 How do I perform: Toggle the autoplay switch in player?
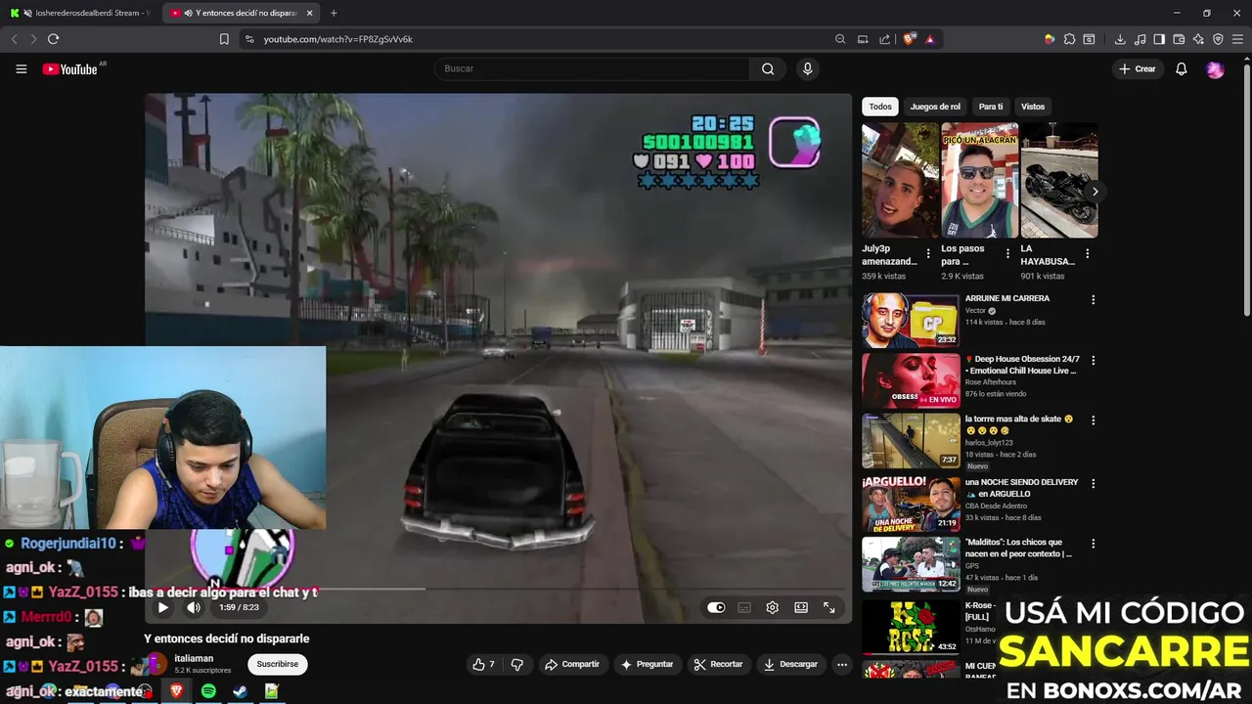[x=716, y=607]
